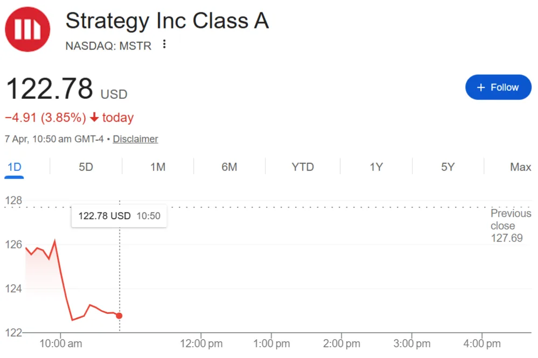
Task: Select the red data point on the chart
Action: point(119,316)
